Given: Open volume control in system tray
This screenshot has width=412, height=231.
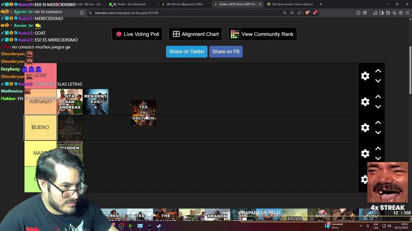Looking at the screenshot, I should point(389,226).
